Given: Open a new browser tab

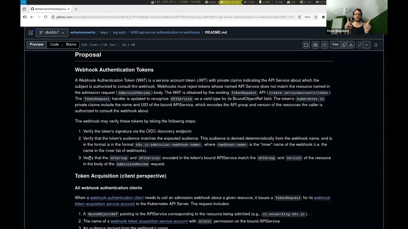Looking at the screenshot, I should tap(76, 9).
